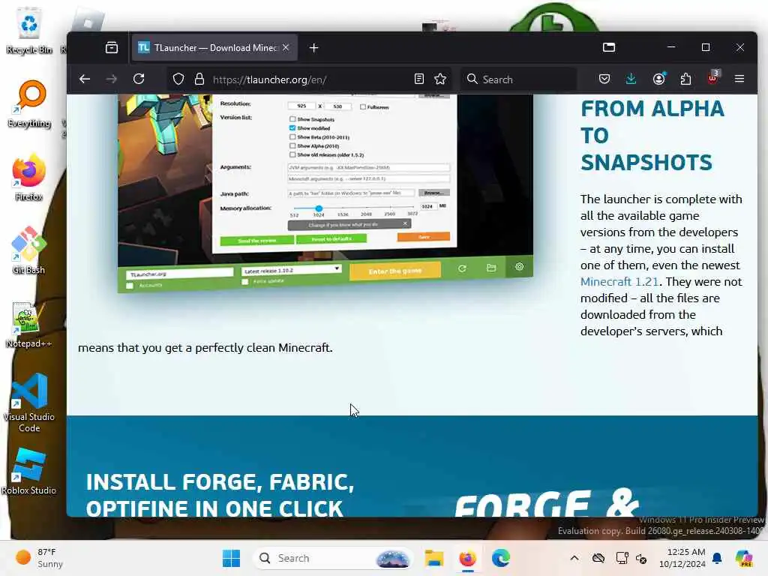Click the launcher settings screenshot image

[x=325, y=194]
